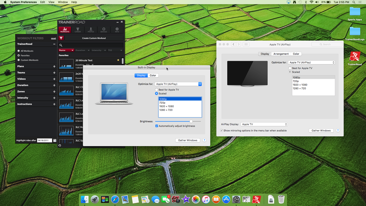366x206 pixels.
Task: Switch to Arrangement tab in Apple TV window
Action: click(281, 54)
